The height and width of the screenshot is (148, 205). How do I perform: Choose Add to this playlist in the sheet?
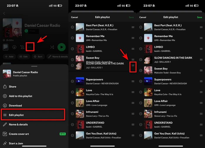click(34, 96)
